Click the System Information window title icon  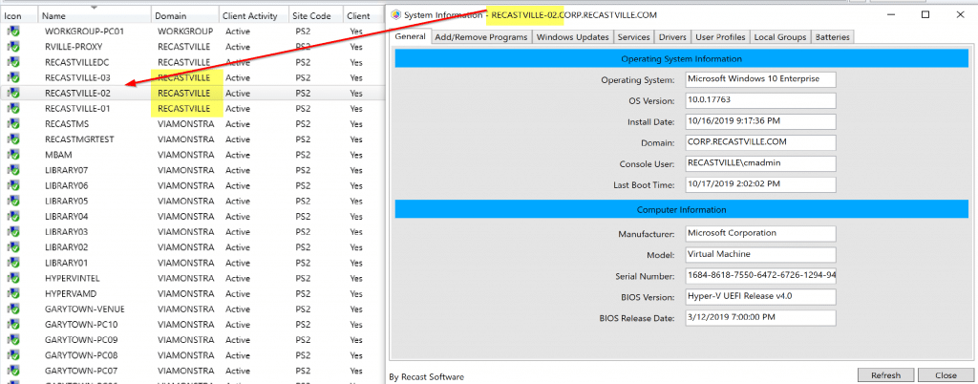pyautogui.click(x=397, y=15)
